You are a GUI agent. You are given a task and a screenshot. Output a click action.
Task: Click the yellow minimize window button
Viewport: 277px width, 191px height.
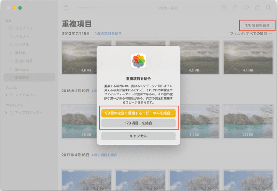click(14, 8)
